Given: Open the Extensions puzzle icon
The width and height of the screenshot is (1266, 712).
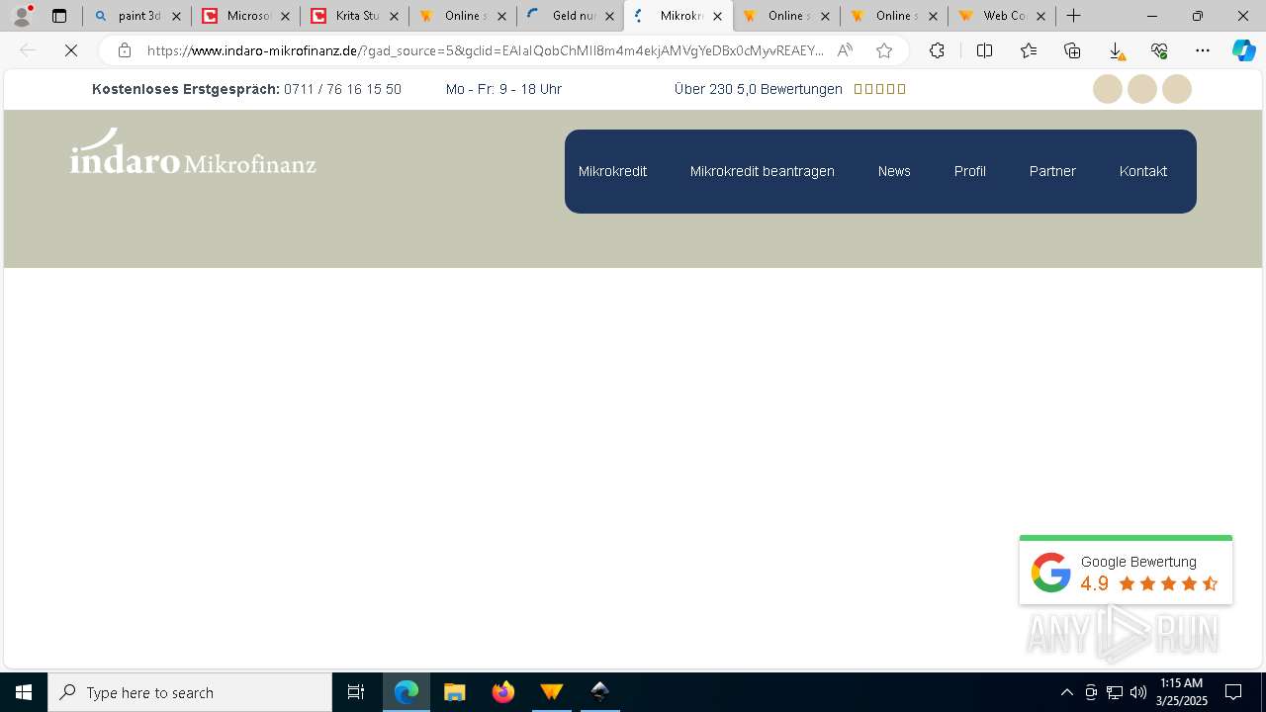Looking at the screenshot, I should pos(937,50).
